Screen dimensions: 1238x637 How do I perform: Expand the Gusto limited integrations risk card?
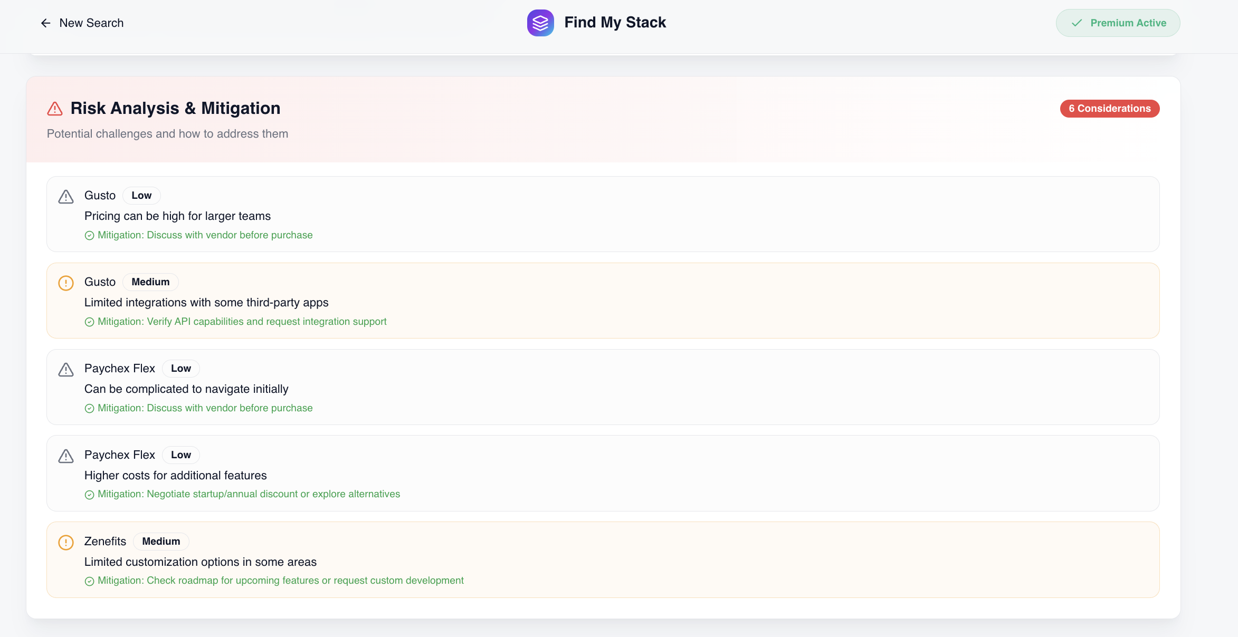[603, 301]
